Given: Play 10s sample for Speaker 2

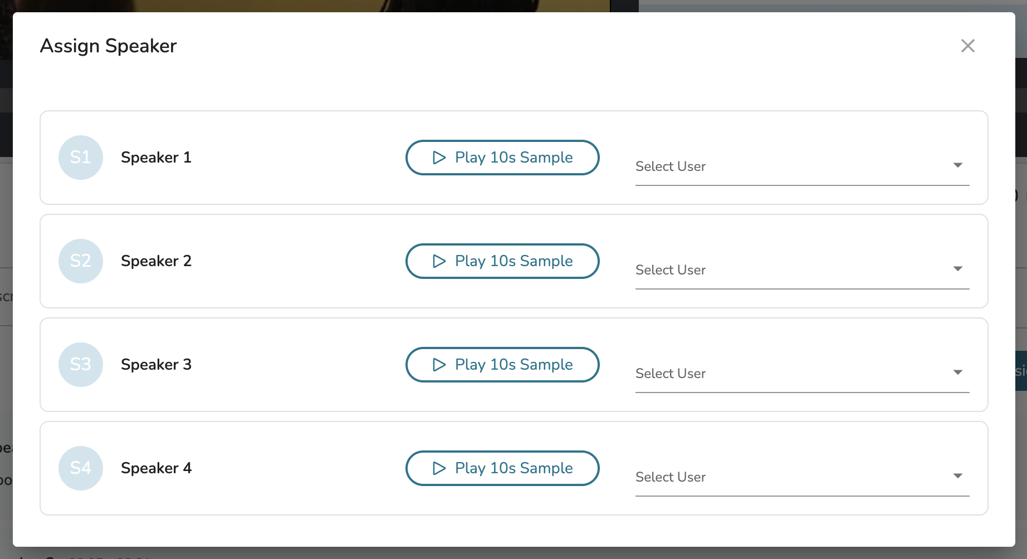Looking at the screenshot, I should click(502, 261).
